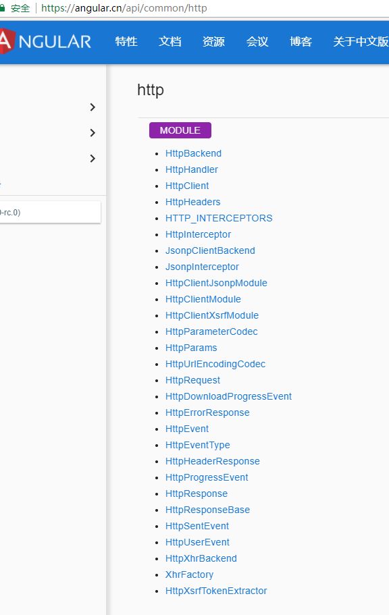Open the XhrFactory link
This screenshot has width=389, height=615.
coord(189,574)
